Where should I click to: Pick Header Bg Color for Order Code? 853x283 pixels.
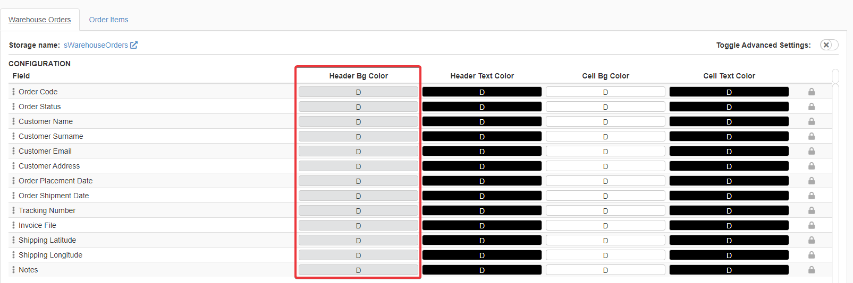pyautogui.click(x=358, y=92)
